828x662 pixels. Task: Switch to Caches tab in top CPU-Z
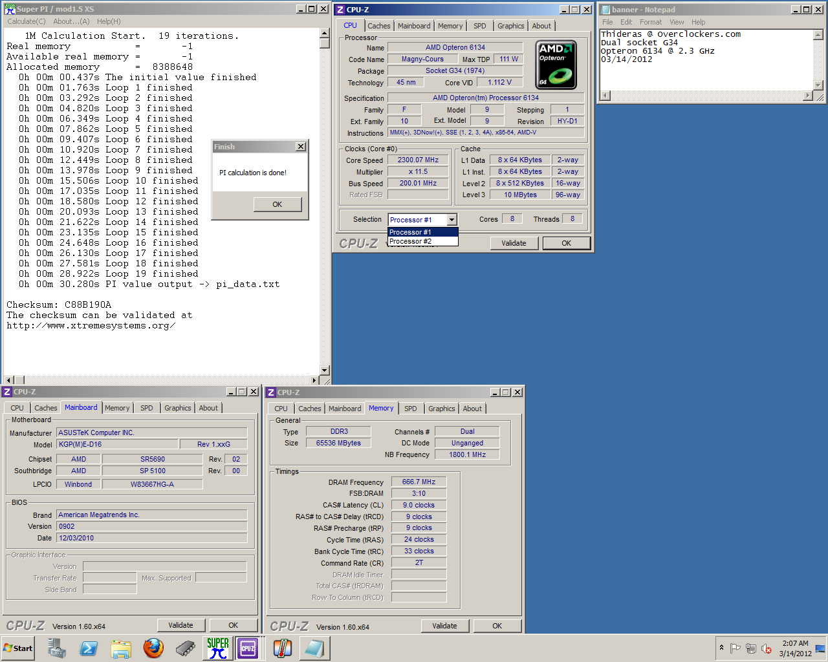pyautogui.click(x=379, y=26)
